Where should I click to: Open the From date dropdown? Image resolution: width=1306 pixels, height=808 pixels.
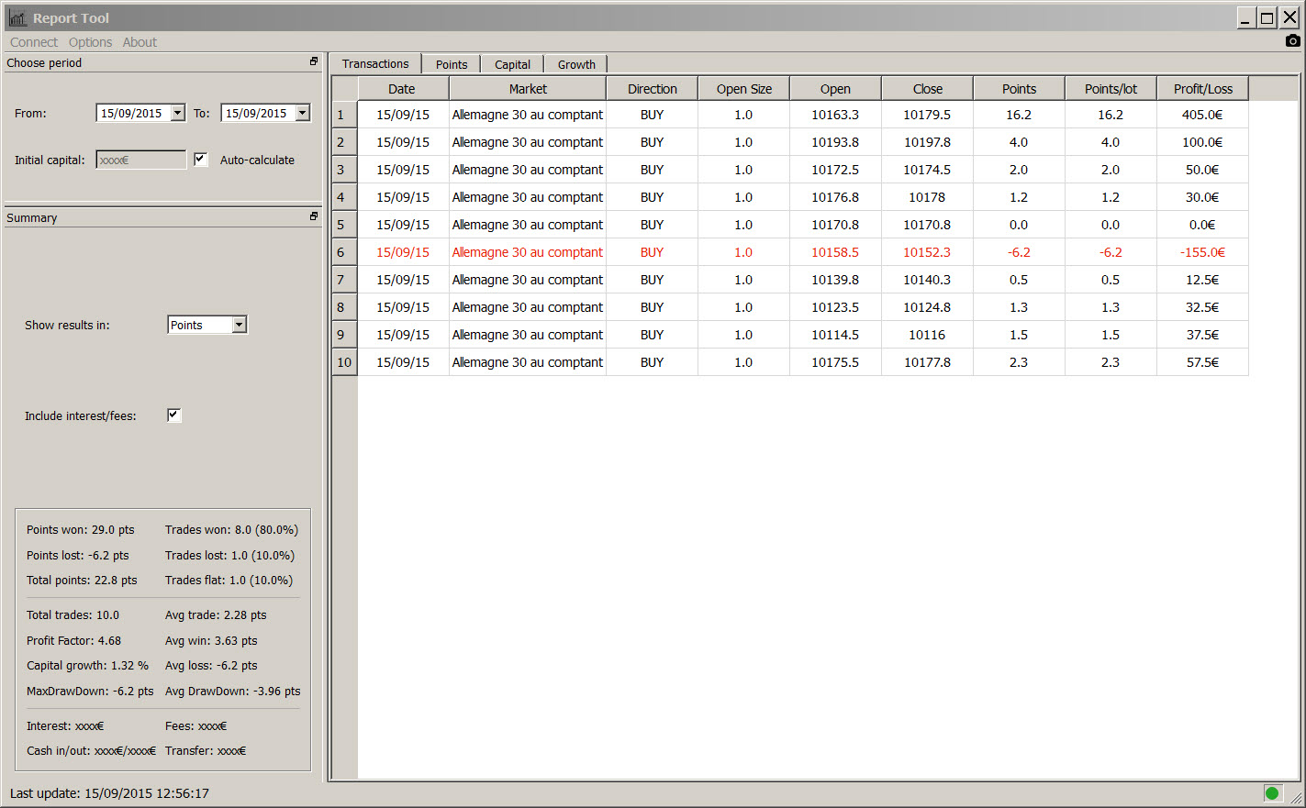(178, 113)
